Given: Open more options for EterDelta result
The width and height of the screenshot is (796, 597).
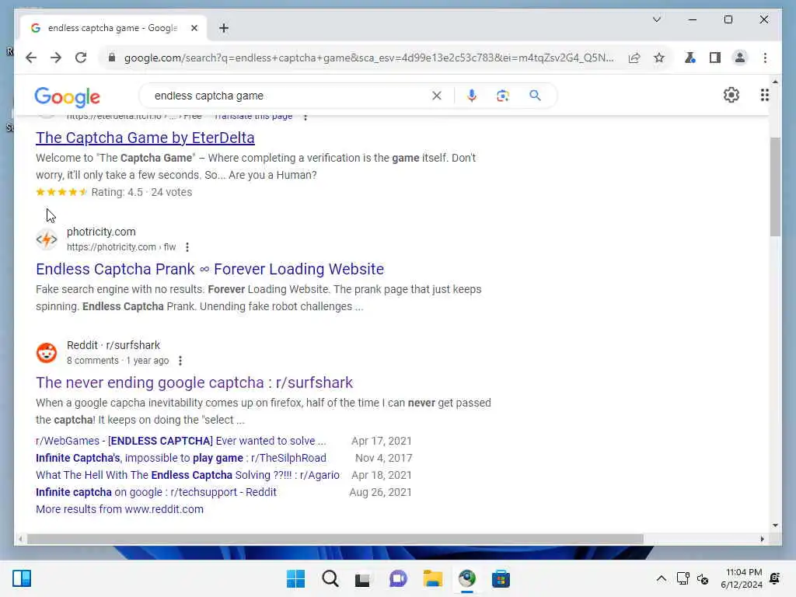Looking at the screenshot, I should pos(305,117).
